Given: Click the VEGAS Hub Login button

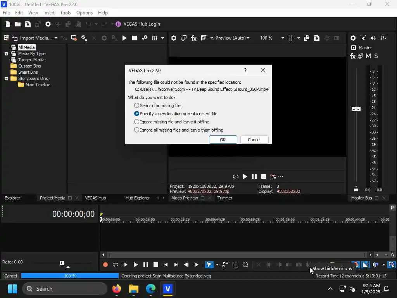Looking at the screenshot, I should [138, 24].
